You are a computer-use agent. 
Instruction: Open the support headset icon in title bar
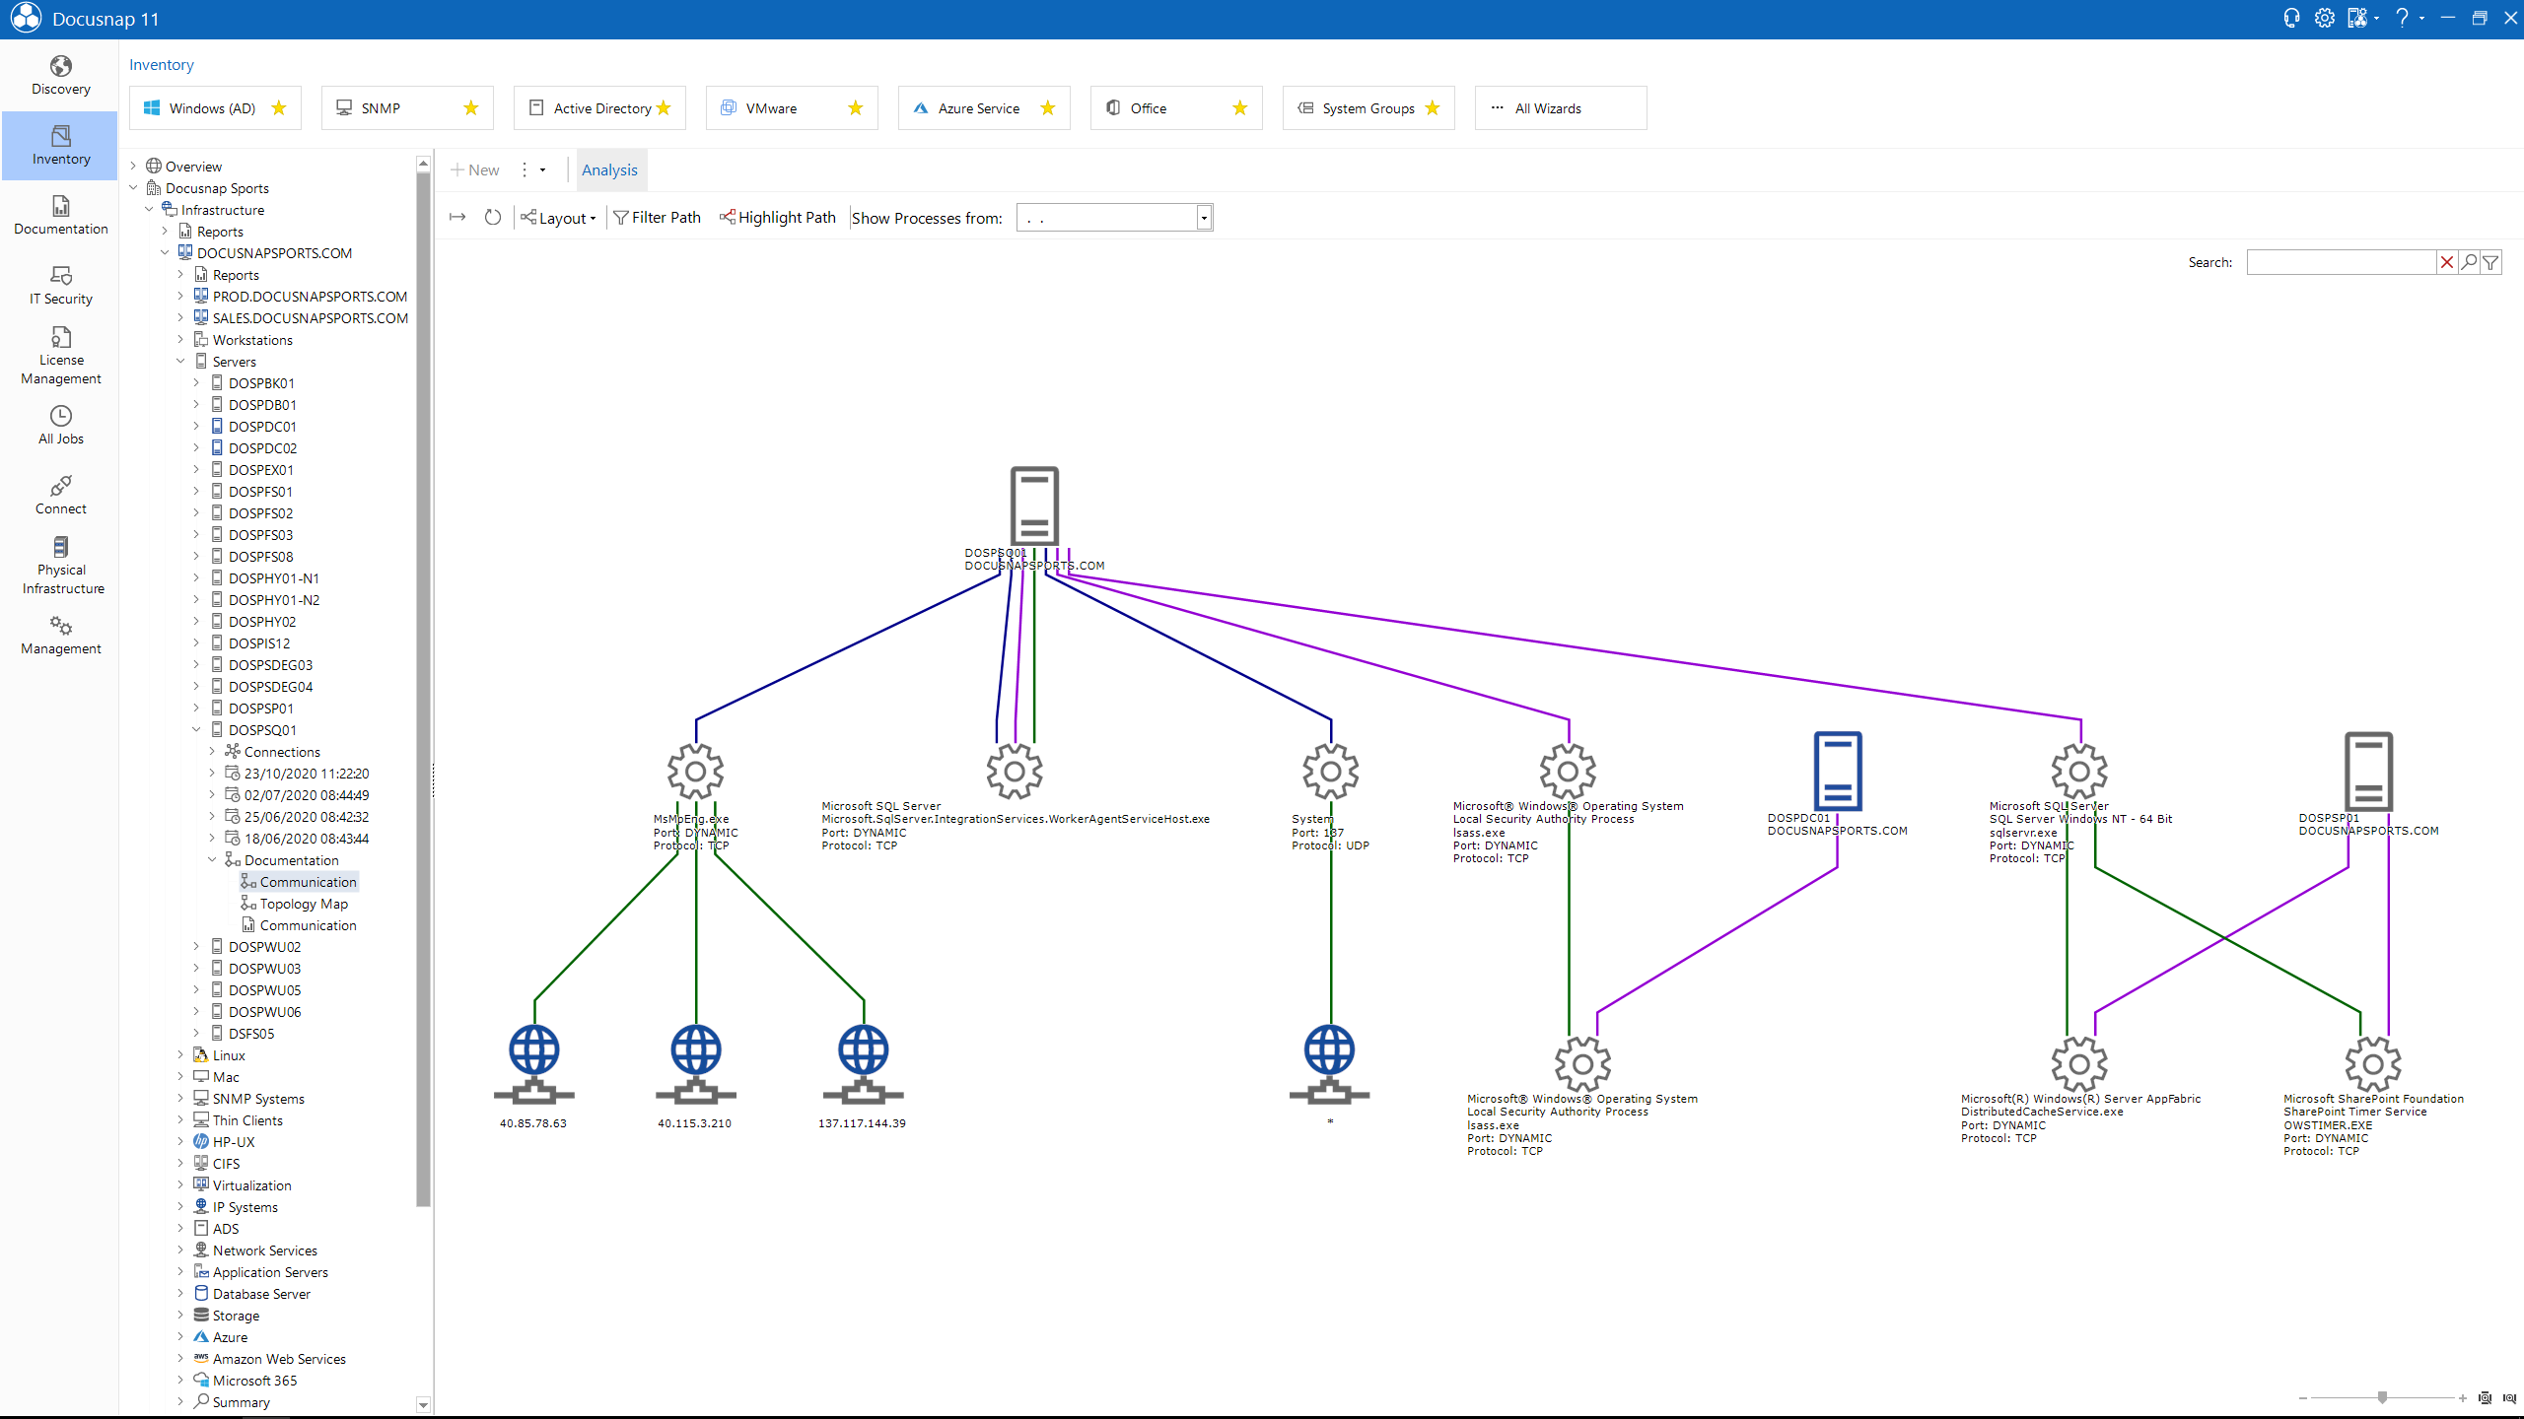tap(2291, 18)
